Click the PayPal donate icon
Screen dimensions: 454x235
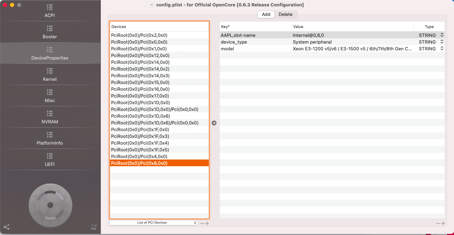(x=94, y=227)
